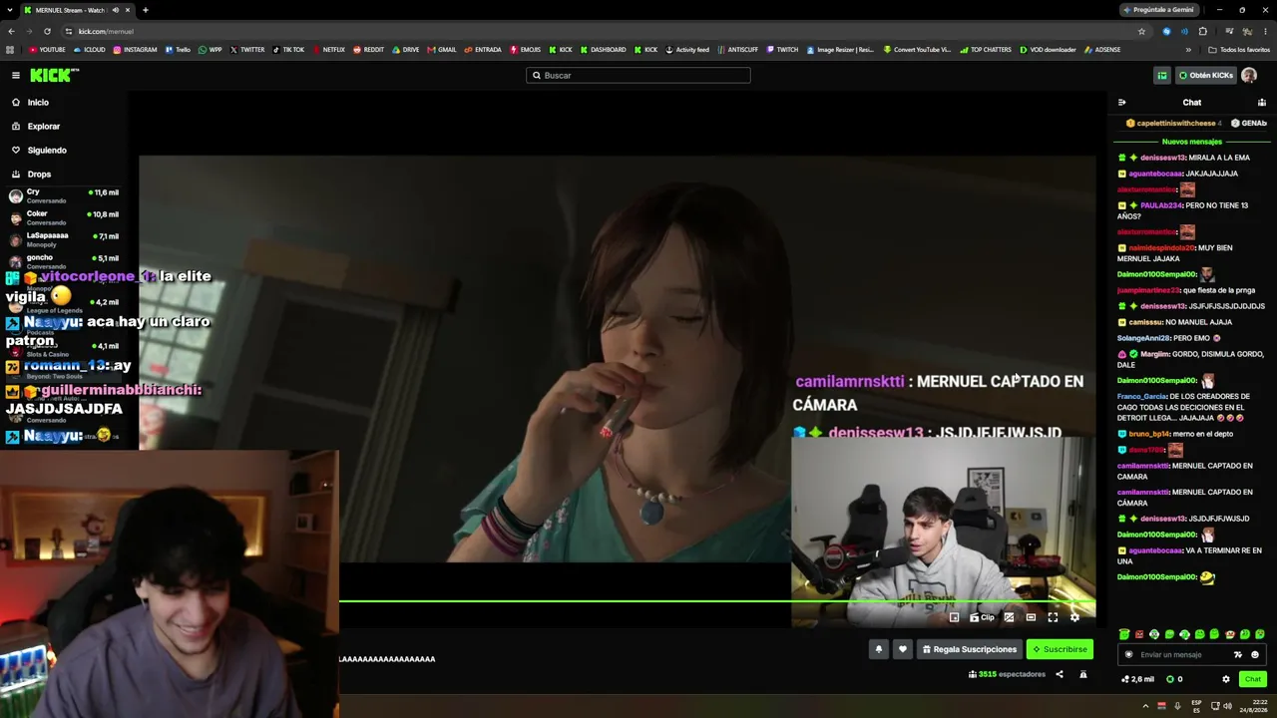The image size is (1277, 718).
Task: Open gifter capelettiniswithcheese in chat header
Action: pyautogui.click(x=1173, y=124)
